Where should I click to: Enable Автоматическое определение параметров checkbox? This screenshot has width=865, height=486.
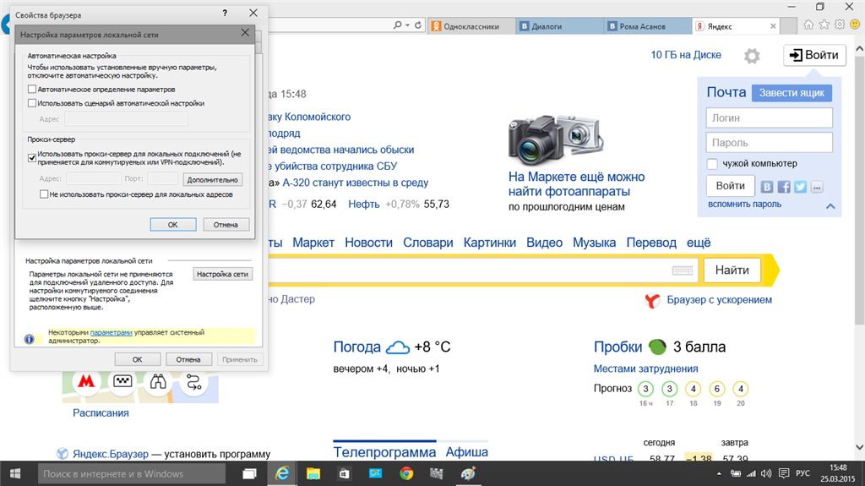[32, 89]
